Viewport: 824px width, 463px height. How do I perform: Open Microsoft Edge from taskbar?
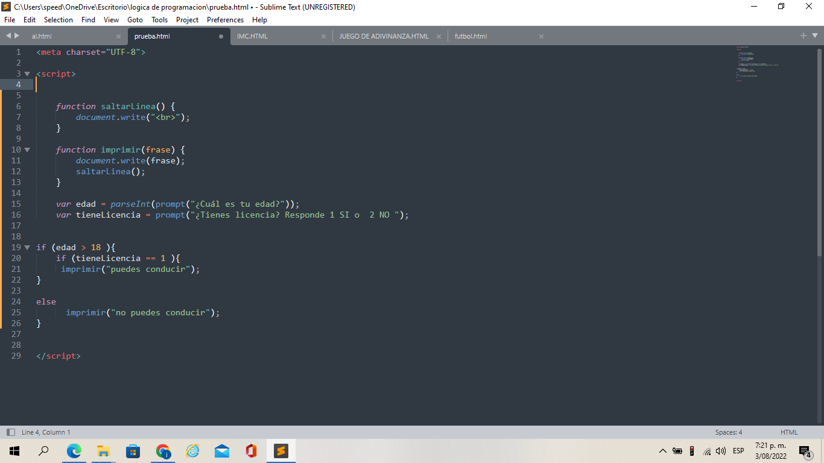(x=74, y=451)
